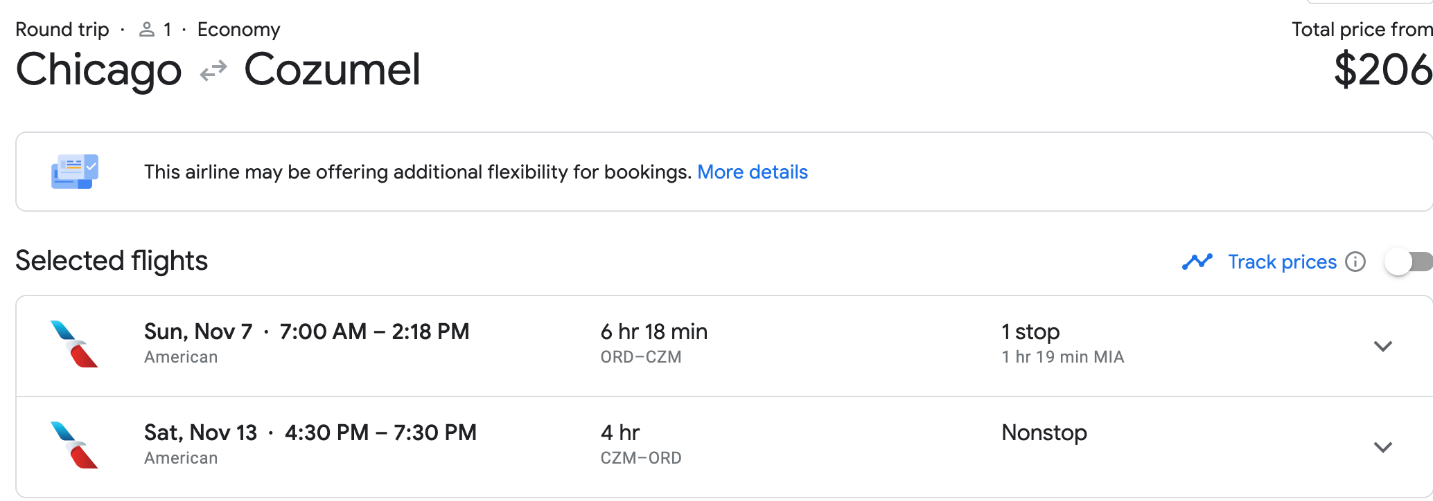
Task: Click the passenger count person icon
Action: coord(146,30)
